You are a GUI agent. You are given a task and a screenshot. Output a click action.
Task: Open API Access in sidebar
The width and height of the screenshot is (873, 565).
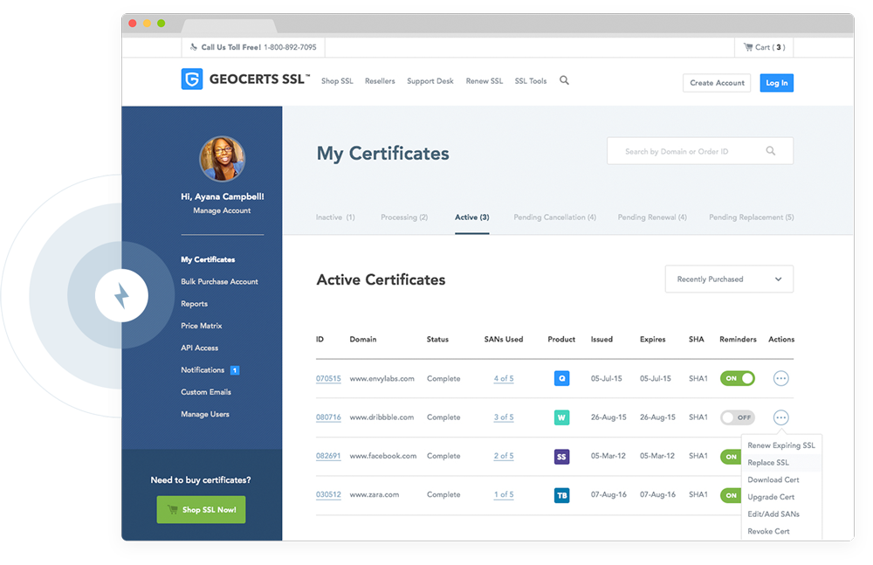(x=199, y=348)
